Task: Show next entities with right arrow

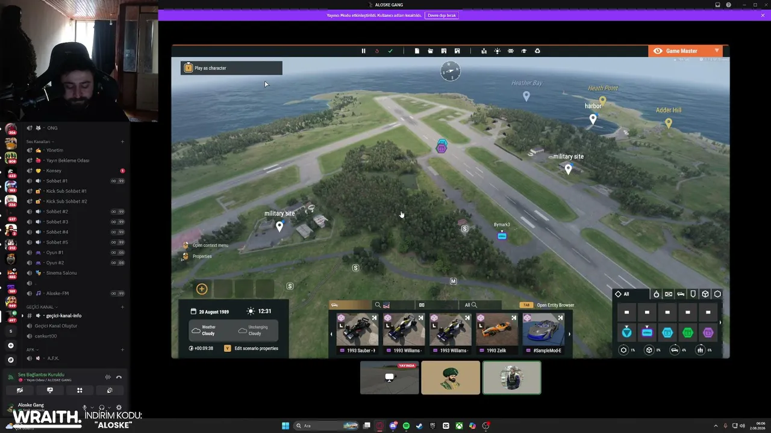Action: click(570, 334)
